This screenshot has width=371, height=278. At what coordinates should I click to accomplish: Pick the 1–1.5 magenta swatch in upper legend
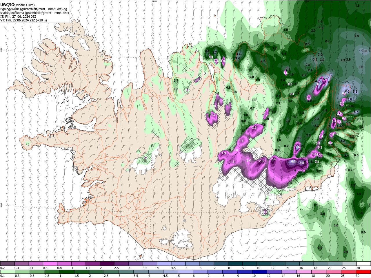tap(79, 264)
